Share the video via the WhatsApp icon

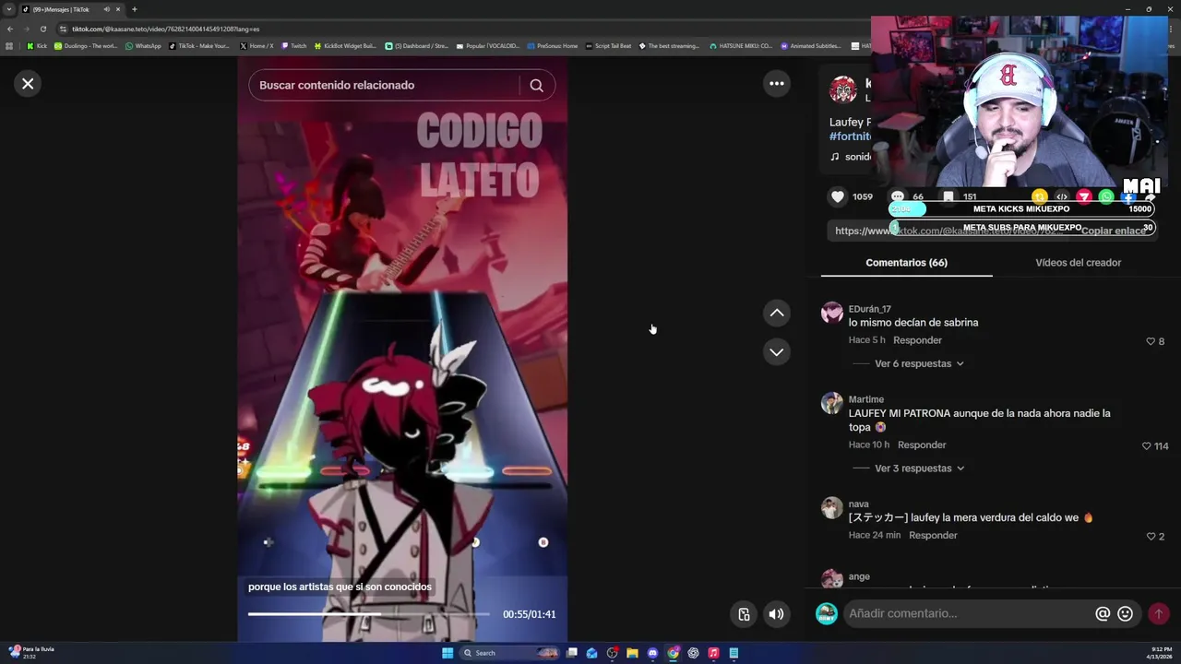click(1106, 196)
